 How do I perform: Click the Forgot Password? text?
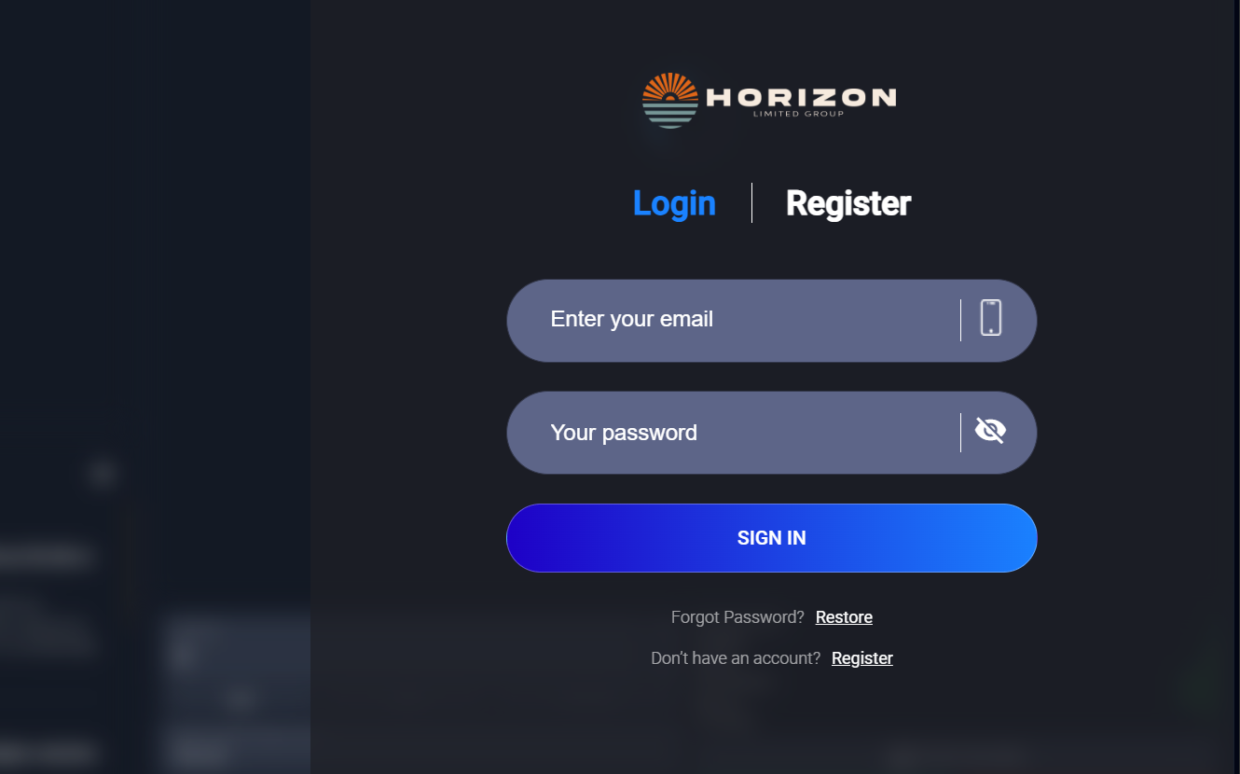[x=737, y=617]
